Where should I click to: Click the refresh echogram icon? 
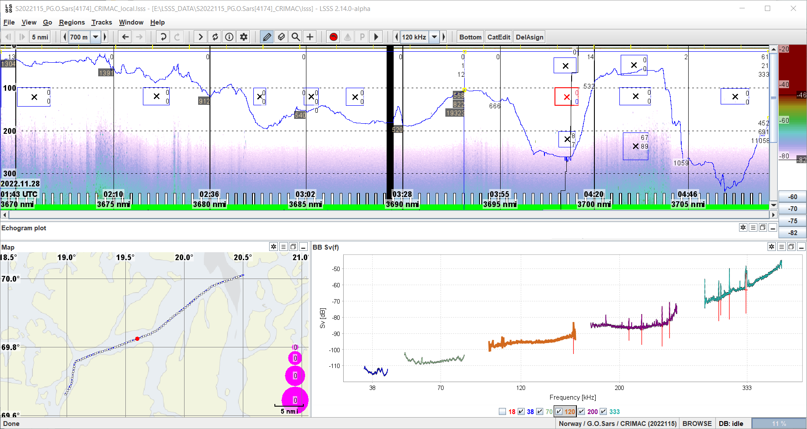coord(215,37)
